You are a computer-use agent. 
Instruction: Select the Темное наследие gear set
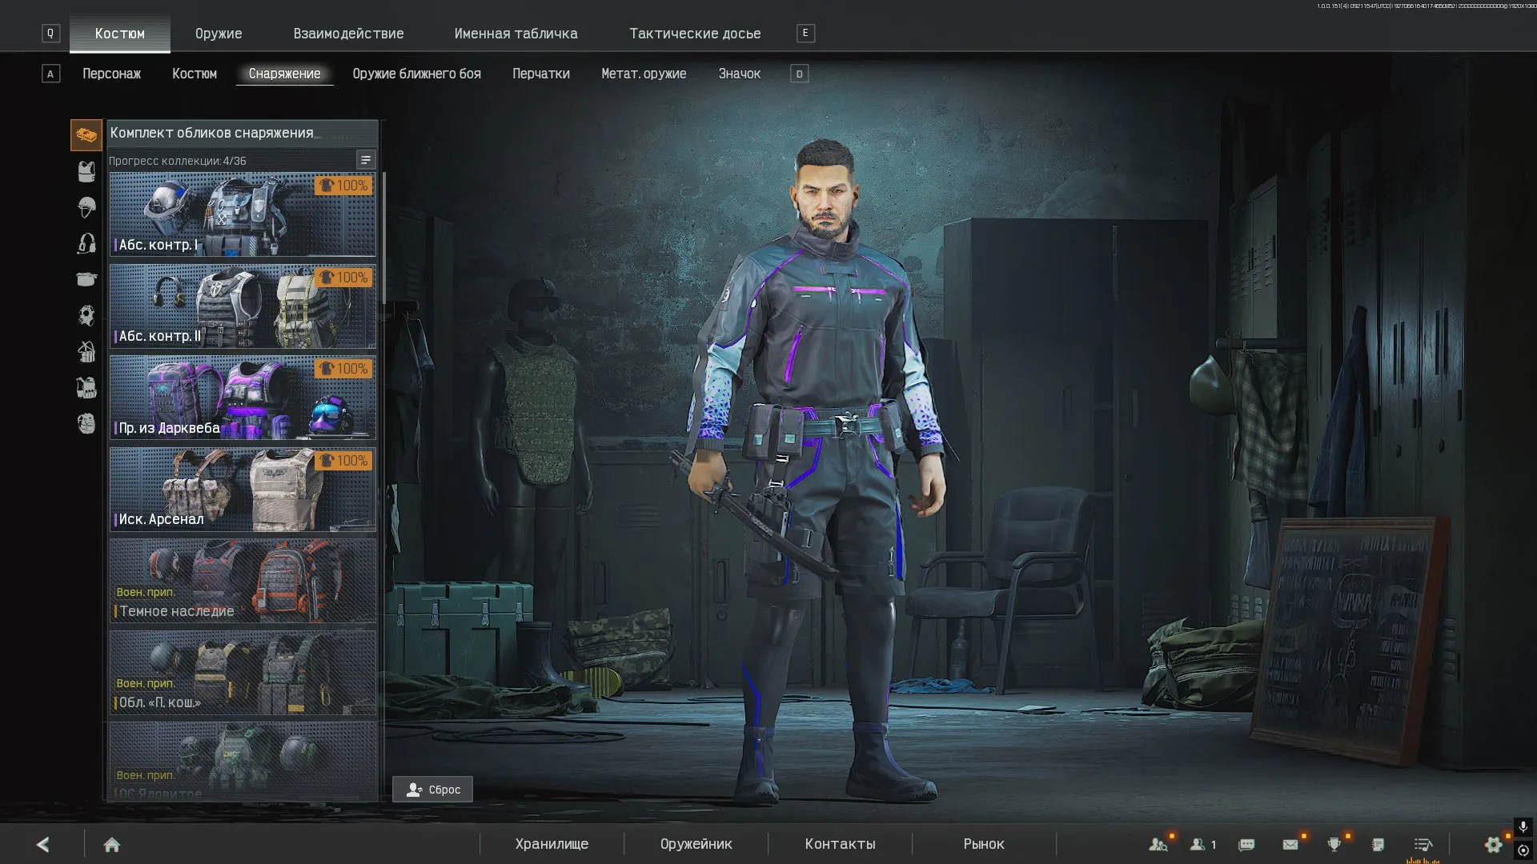tap(243, 581)
